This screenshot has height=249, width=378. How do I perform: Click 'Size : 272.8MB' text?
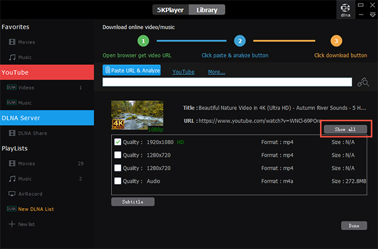(348, 181)
